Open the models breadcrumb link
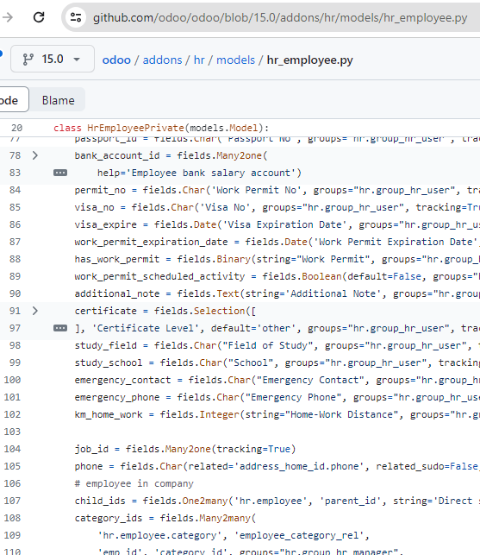The width and height of the screenshot is (480, 555). (235, 60)
